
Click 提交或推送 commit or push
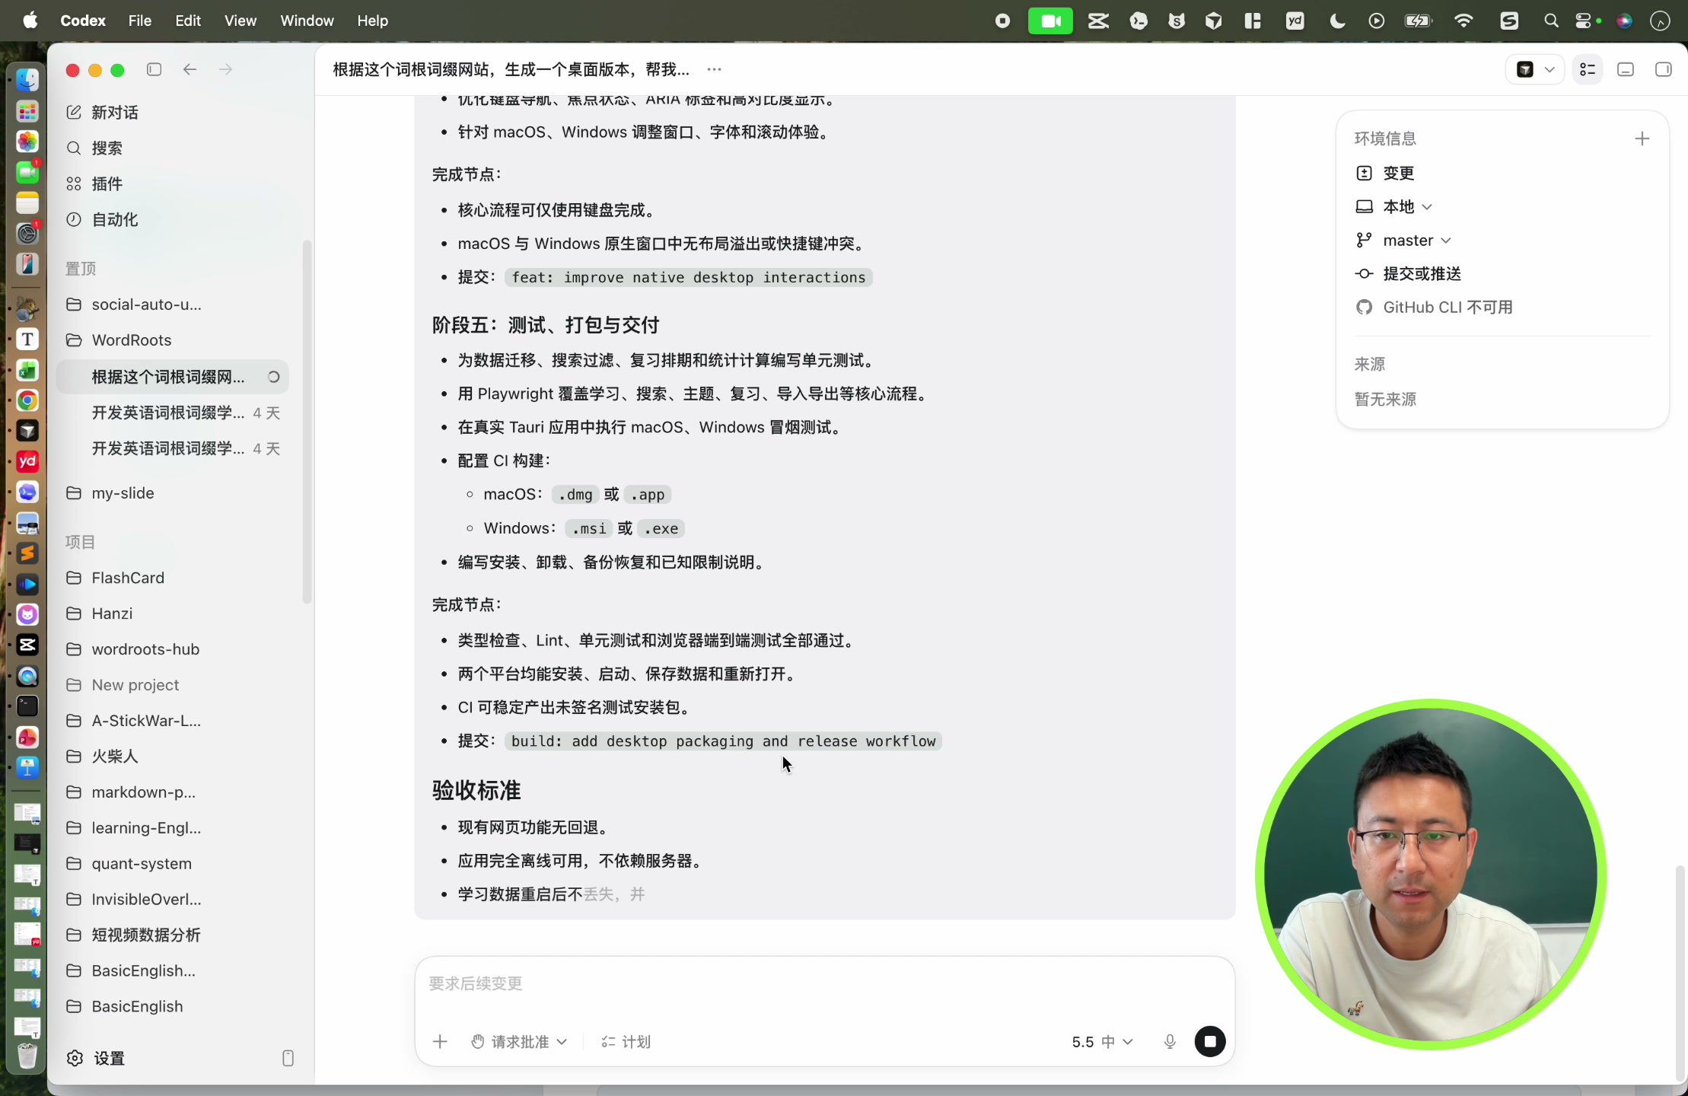tap(1408, 274)
